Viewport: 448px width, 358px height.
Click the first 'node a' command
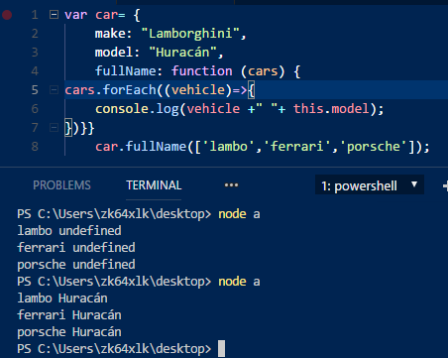click(239, 214)
